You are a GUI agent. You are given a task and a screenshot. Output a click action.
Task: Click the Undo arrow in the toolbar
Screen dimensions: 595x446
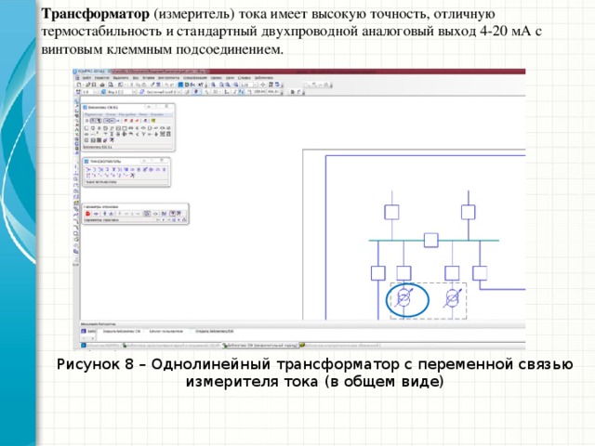(167, 85)
